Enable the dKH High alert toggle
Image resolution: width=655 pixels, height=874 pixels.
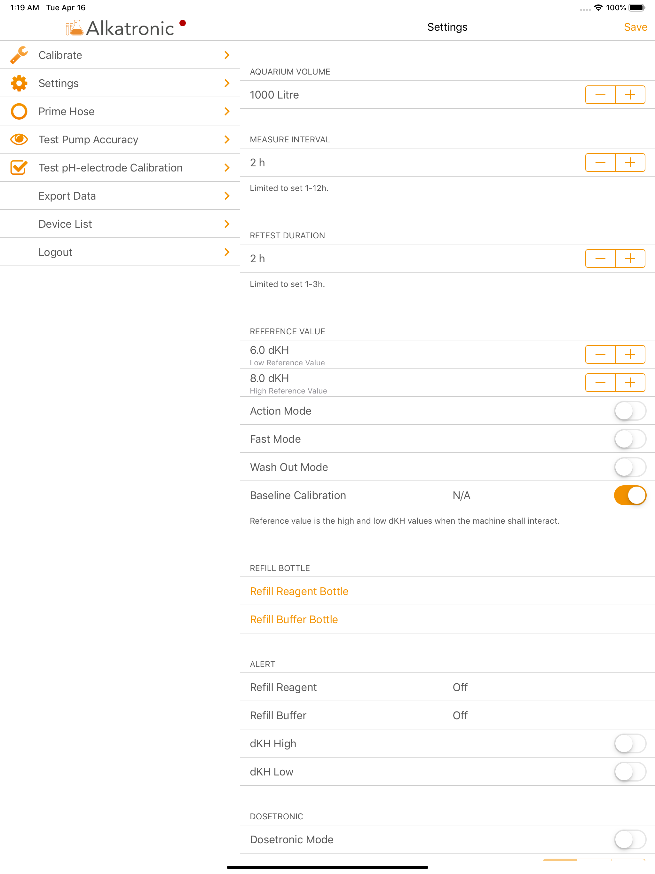(x=630, y=743)
